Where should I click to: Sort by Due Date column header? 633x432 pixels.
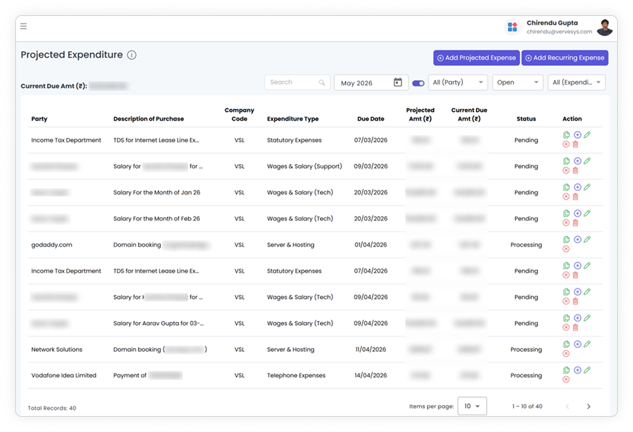pos(371,119)
